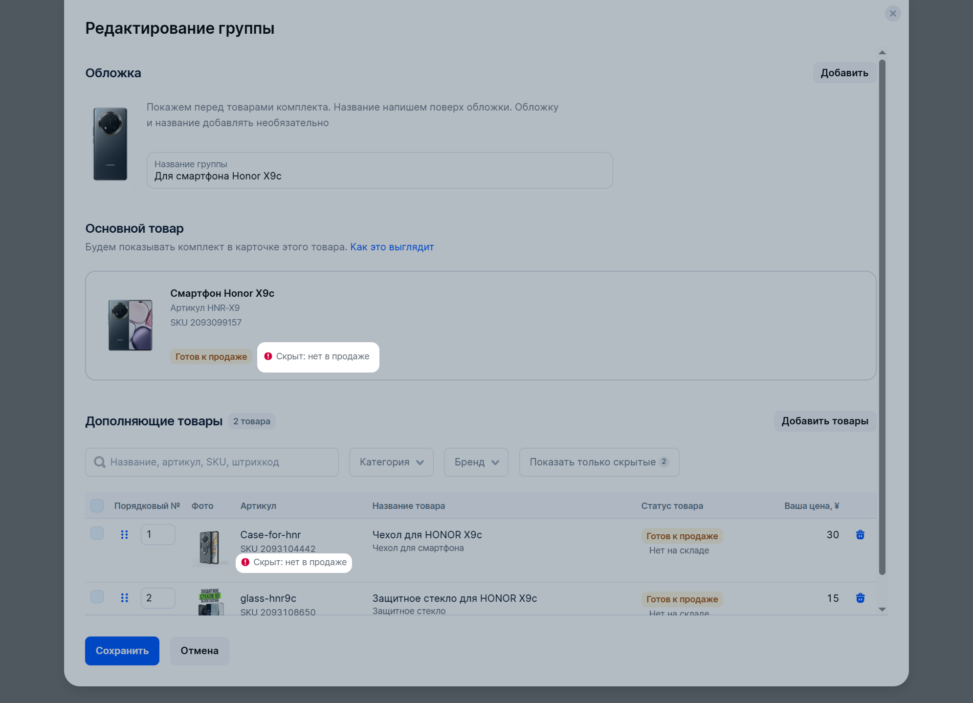Click Готов к продаже badge in main product card
Image resolution: width=973 pixels, height=703 pixels.
(x=211, y=357)
